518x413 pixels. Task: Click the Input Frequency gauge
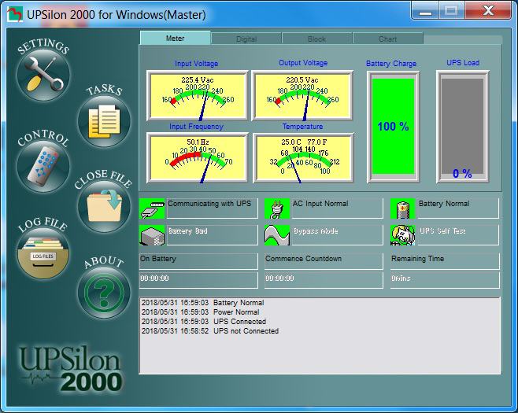(198, 158)
